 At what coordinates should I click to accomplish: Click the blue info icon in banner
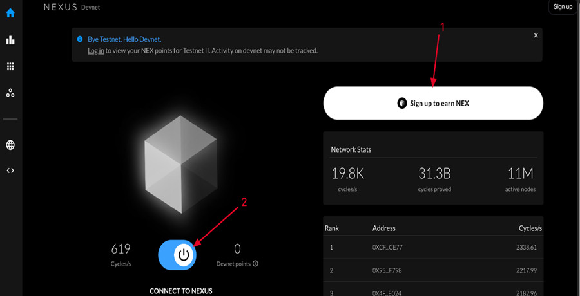point(79,39)
